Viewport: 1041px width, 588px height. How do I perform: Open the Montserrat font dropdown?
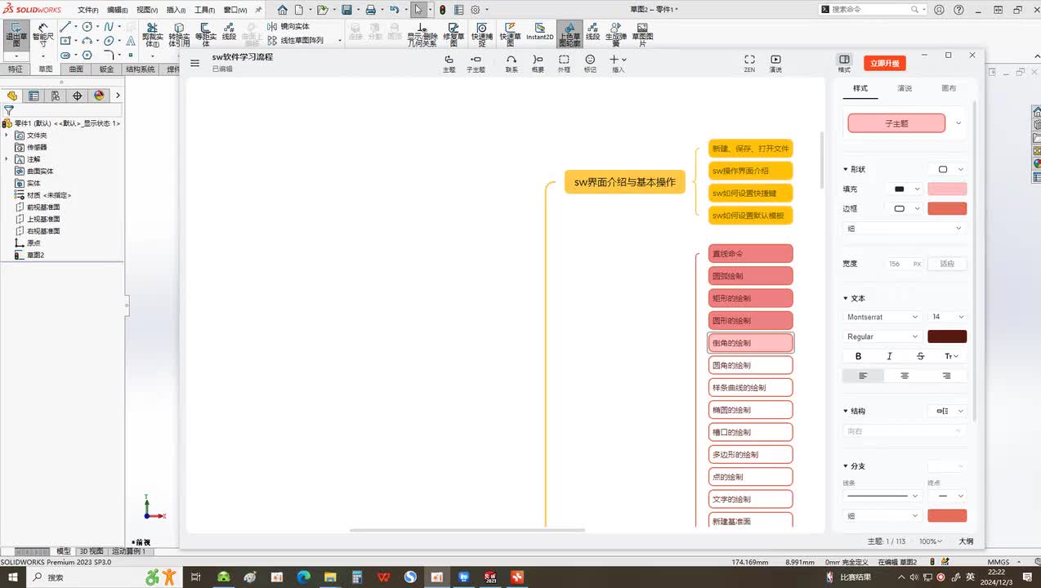[x=882, y=317]
